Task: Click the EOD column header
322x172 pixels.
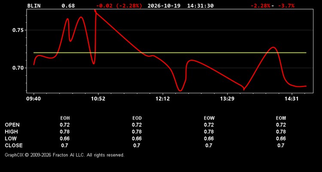Action: 137,118
